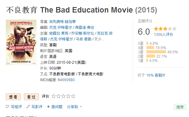The width and height of the screenshot is (189, 117).
Task: Mark movie as 想看
Action: click(13, 97)
